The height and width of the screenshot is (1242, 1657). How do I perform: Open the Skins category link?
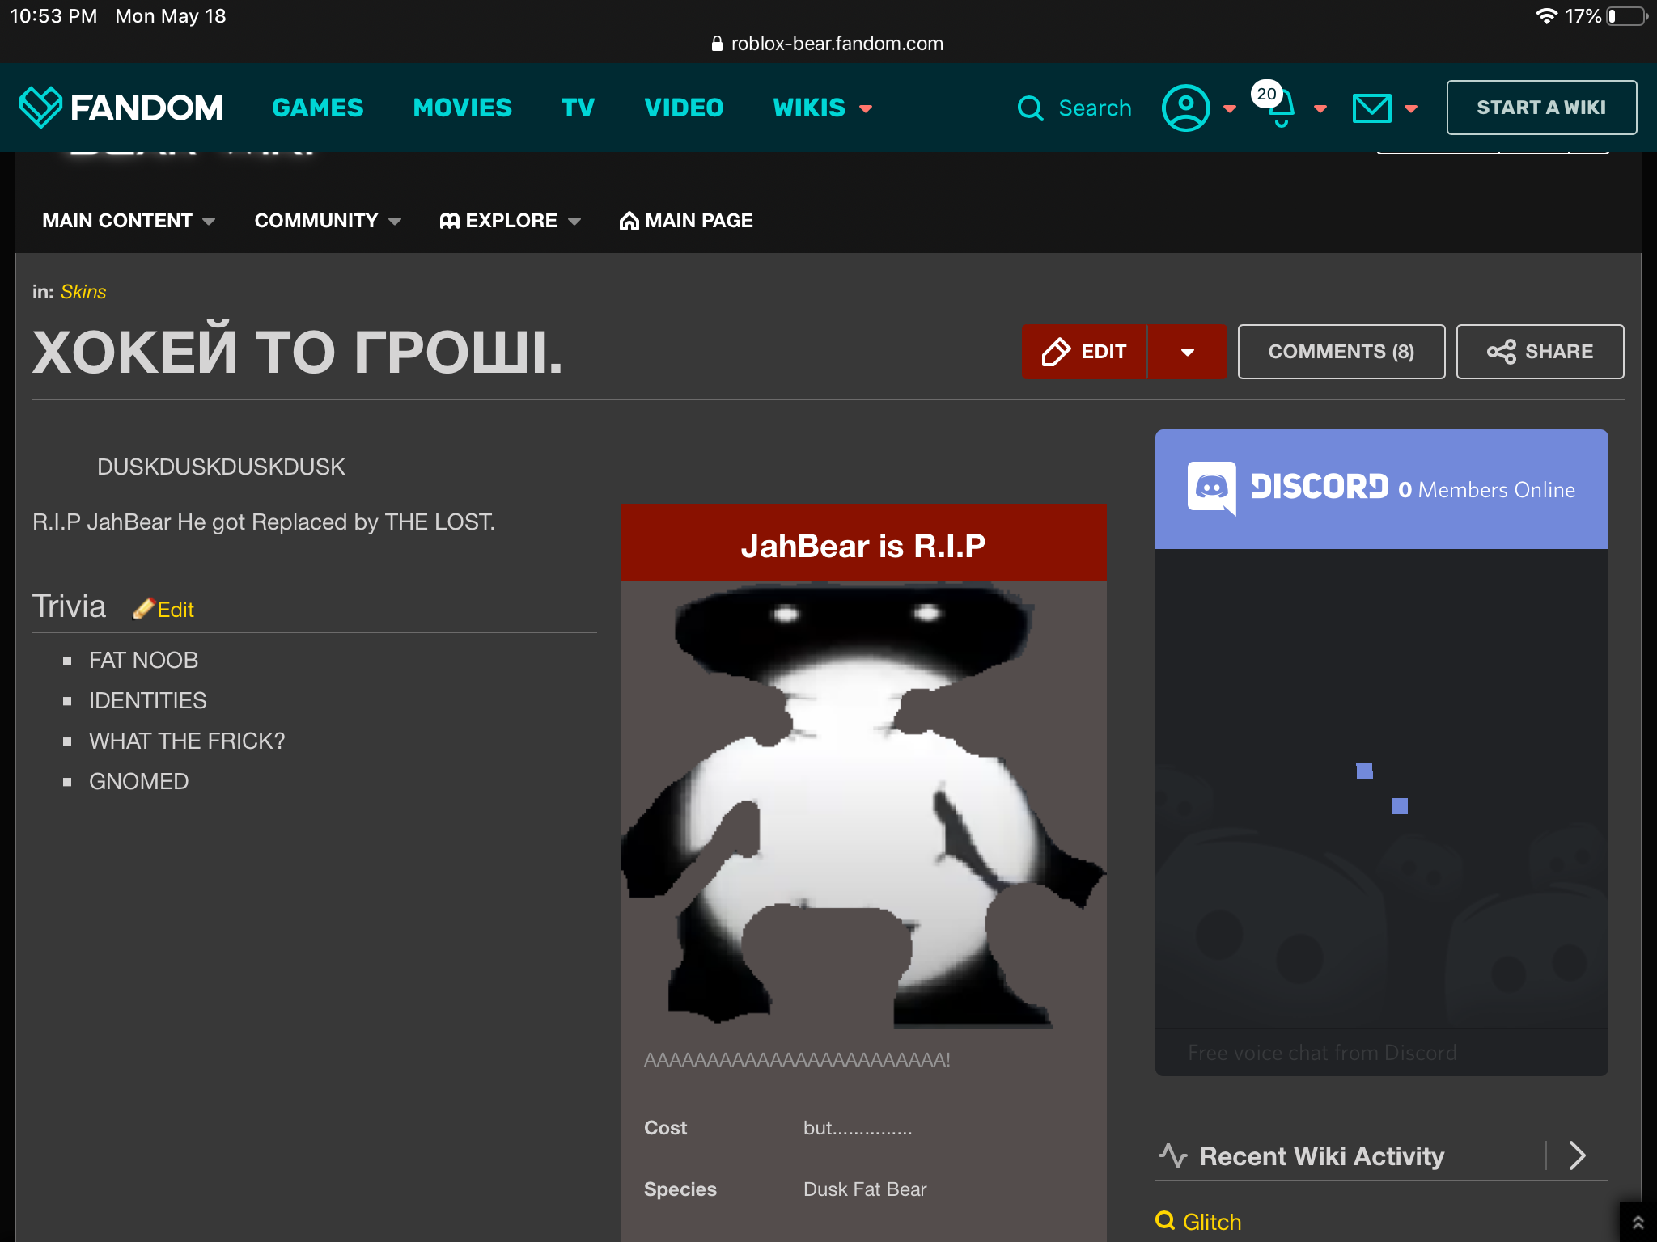(83, 292)
